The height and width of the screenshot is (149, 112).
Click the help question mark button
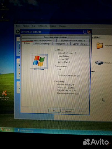[85, 32]
